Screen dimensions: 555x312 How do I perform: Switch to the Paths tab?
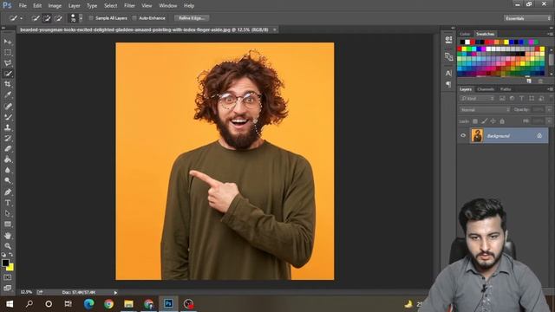[506, 89]
